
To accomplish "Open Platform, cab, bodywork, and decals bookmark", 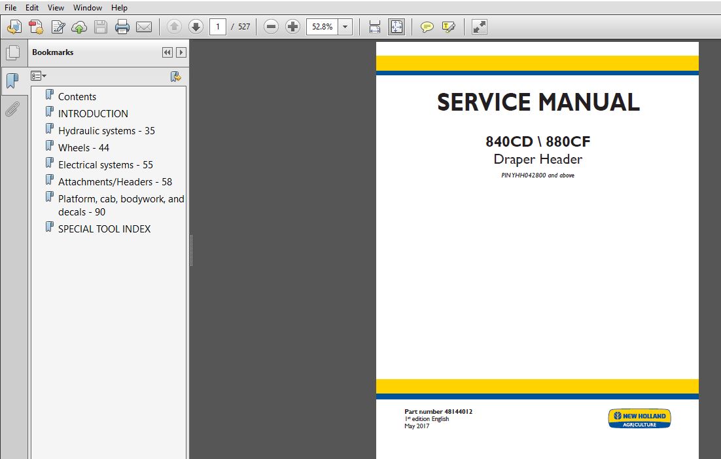I will 121,206.
